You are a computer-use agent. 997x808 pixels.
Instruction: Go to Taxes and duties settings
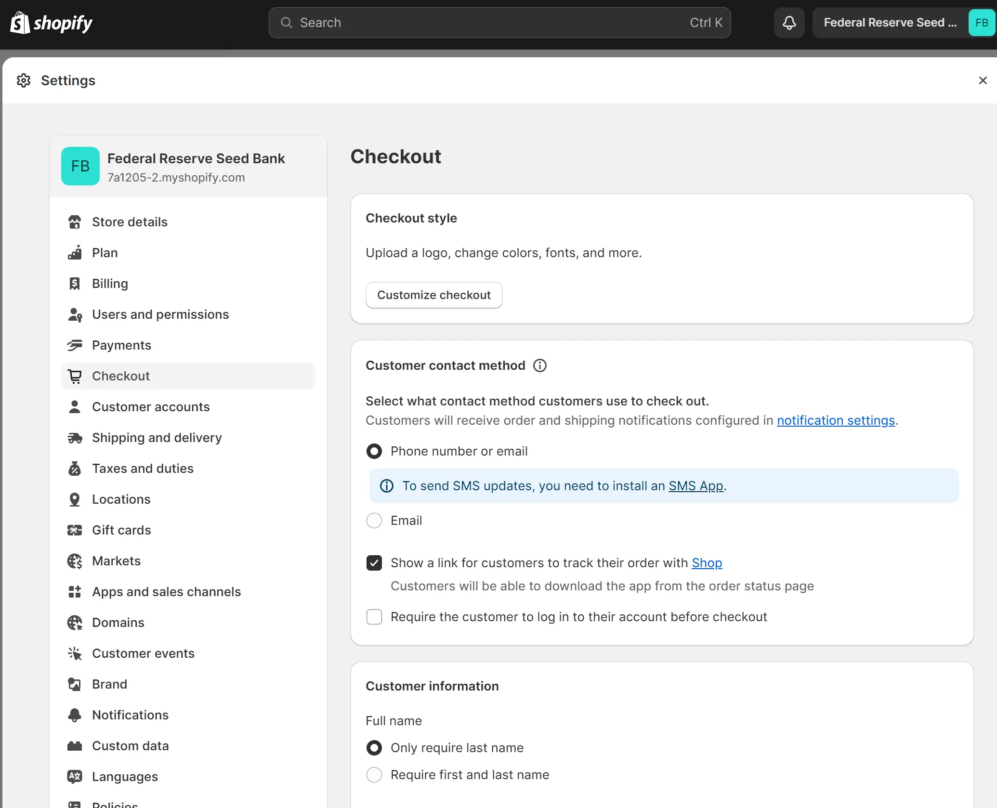point(143,468)
